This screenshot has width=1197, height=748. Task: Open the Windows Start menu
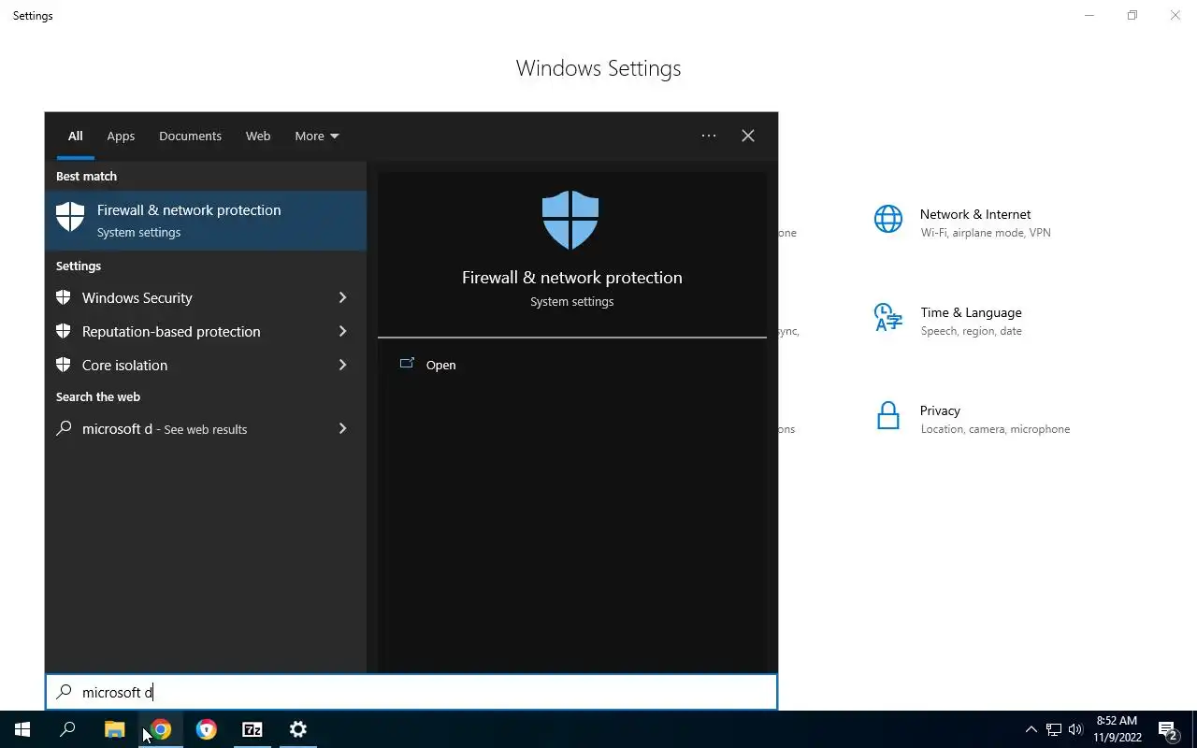pyautogui.click(x=22, y=729)
